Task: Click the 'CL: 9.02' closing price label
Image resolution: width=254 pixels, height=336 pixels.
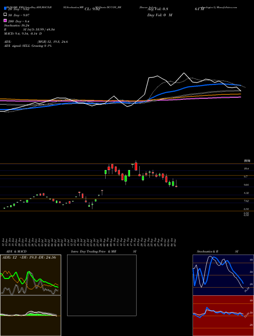Action: tap(92, 9)
